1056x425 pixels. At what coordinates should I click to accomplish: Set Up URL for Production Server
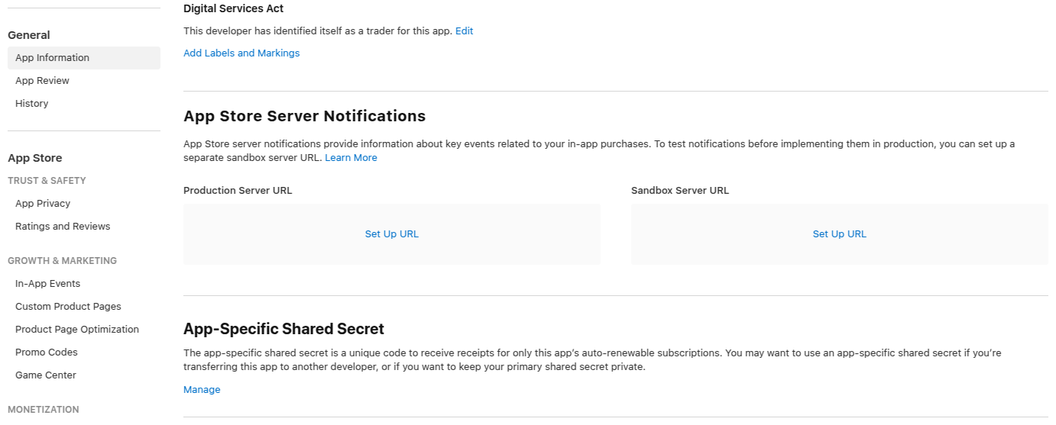[x=392, y=234]
